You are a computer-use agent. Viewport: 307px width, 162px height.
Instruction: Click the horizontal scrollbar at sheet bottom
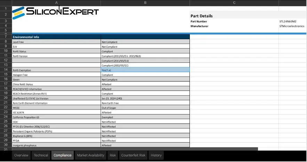coord(135,149)
